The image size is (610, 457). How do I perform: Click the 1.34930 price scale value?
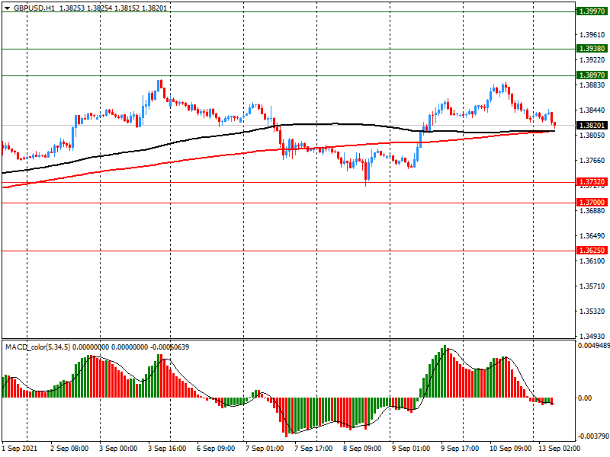tap(592, 336)
